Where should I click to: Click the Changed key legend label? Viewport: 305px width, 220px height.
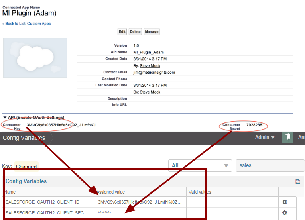coord(26,167)
